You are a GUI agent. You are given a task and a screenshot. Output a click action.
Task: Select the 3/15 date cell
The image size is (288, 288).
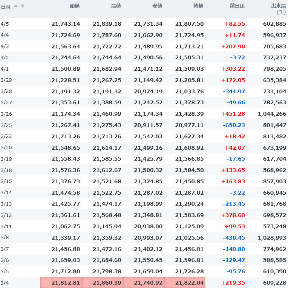6,181
